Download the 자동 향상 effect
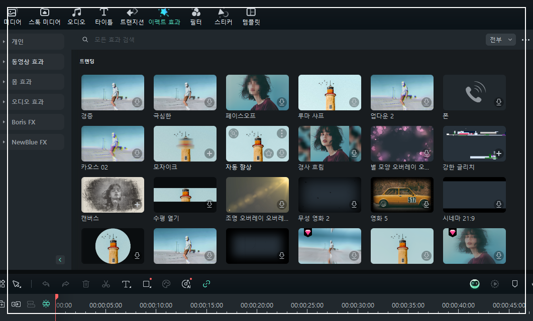This screenshot has width=533, height=321. (x=282, y=153)
